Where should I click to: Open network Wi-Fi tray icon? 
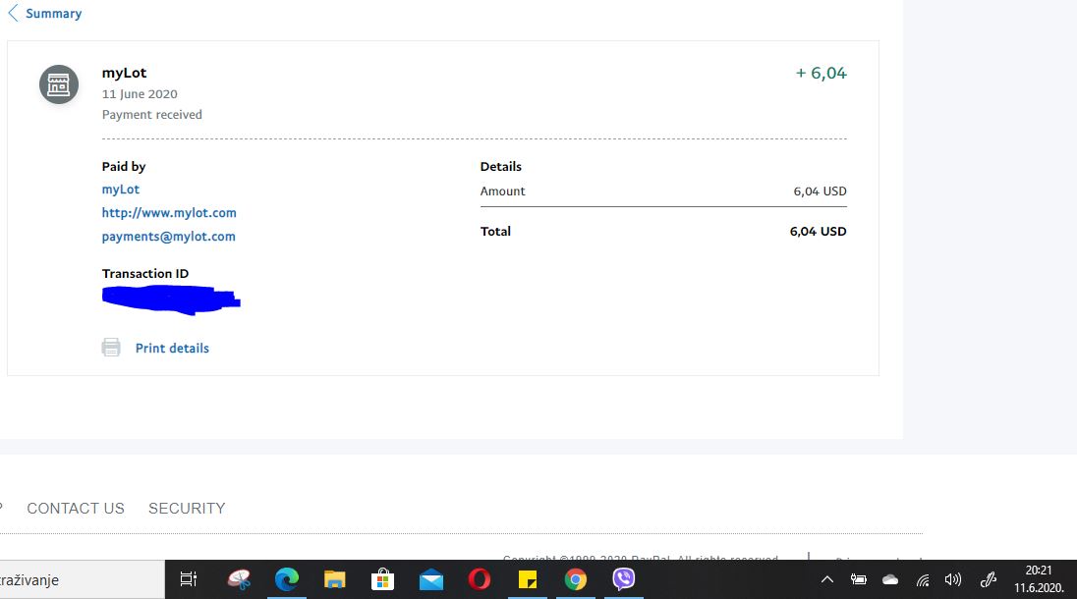(x=923, y=580)
